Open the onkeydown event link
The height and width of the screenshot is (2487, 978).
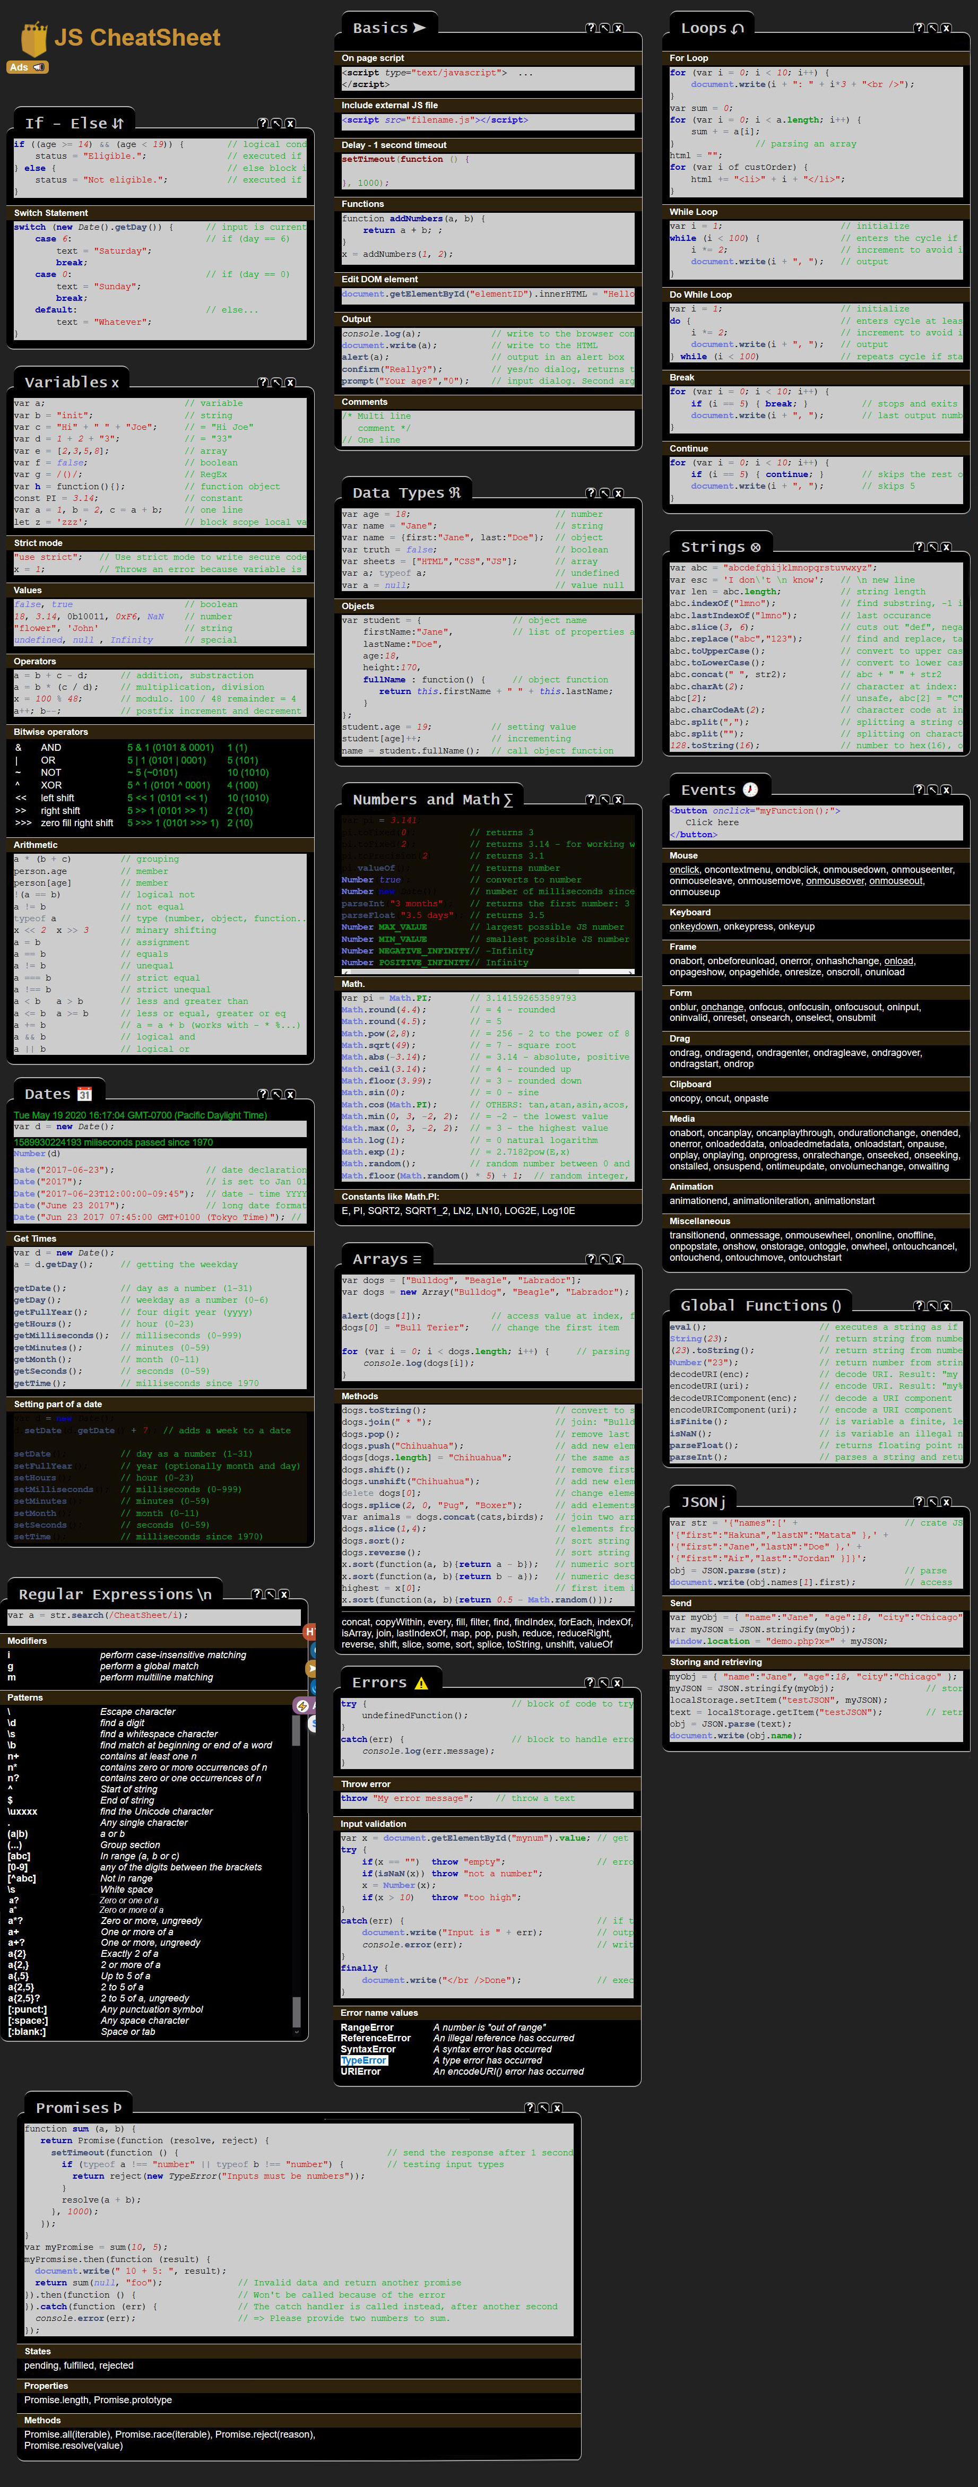tap(694, 927)
